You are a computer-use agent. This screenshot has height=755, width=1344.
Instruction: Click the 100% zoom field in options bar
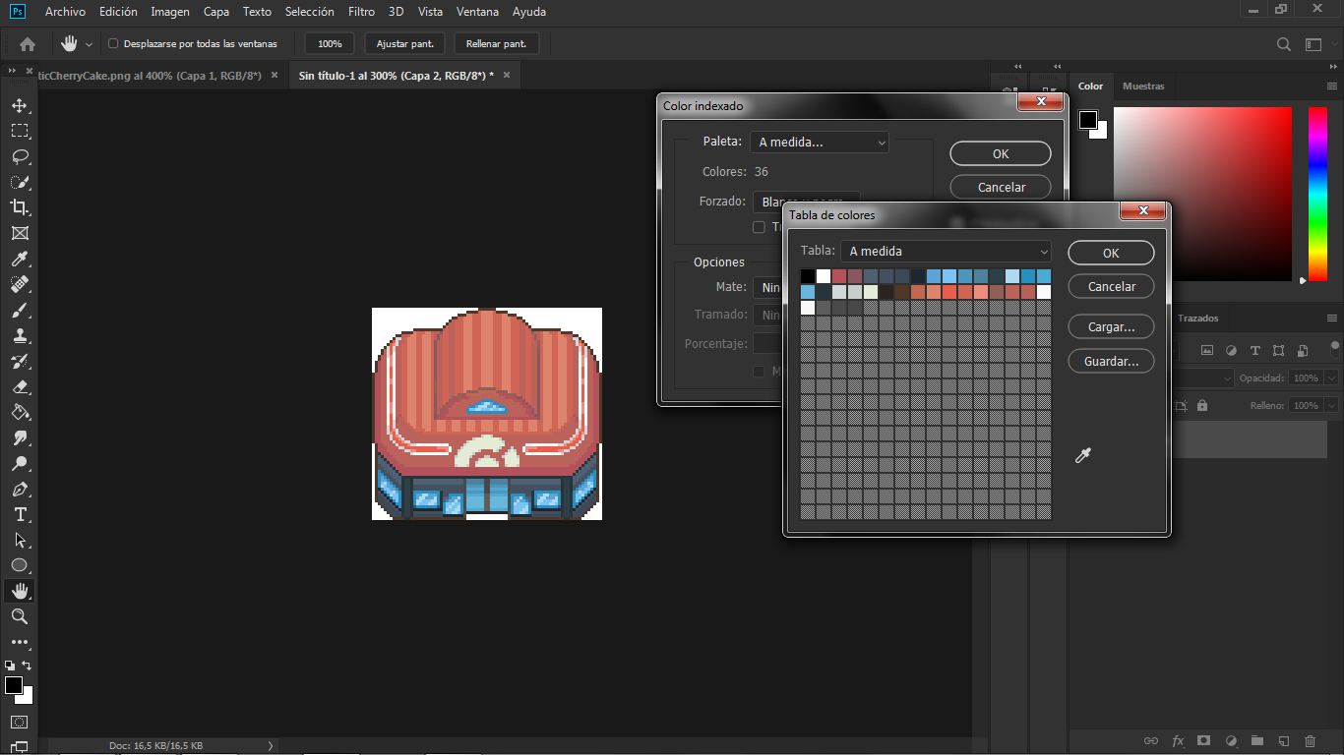point(330,43)
